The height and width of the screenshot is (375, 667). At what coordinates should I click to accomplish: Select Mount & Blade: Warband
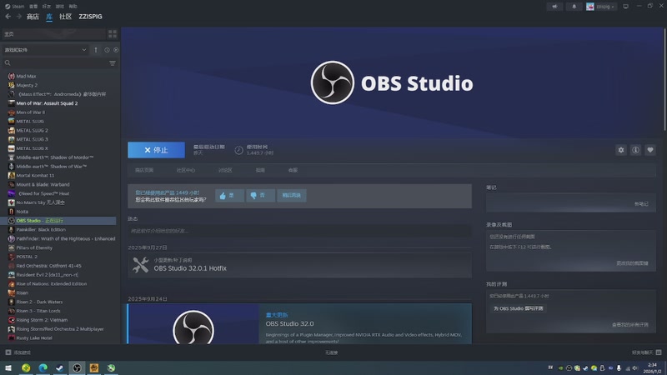43,184
